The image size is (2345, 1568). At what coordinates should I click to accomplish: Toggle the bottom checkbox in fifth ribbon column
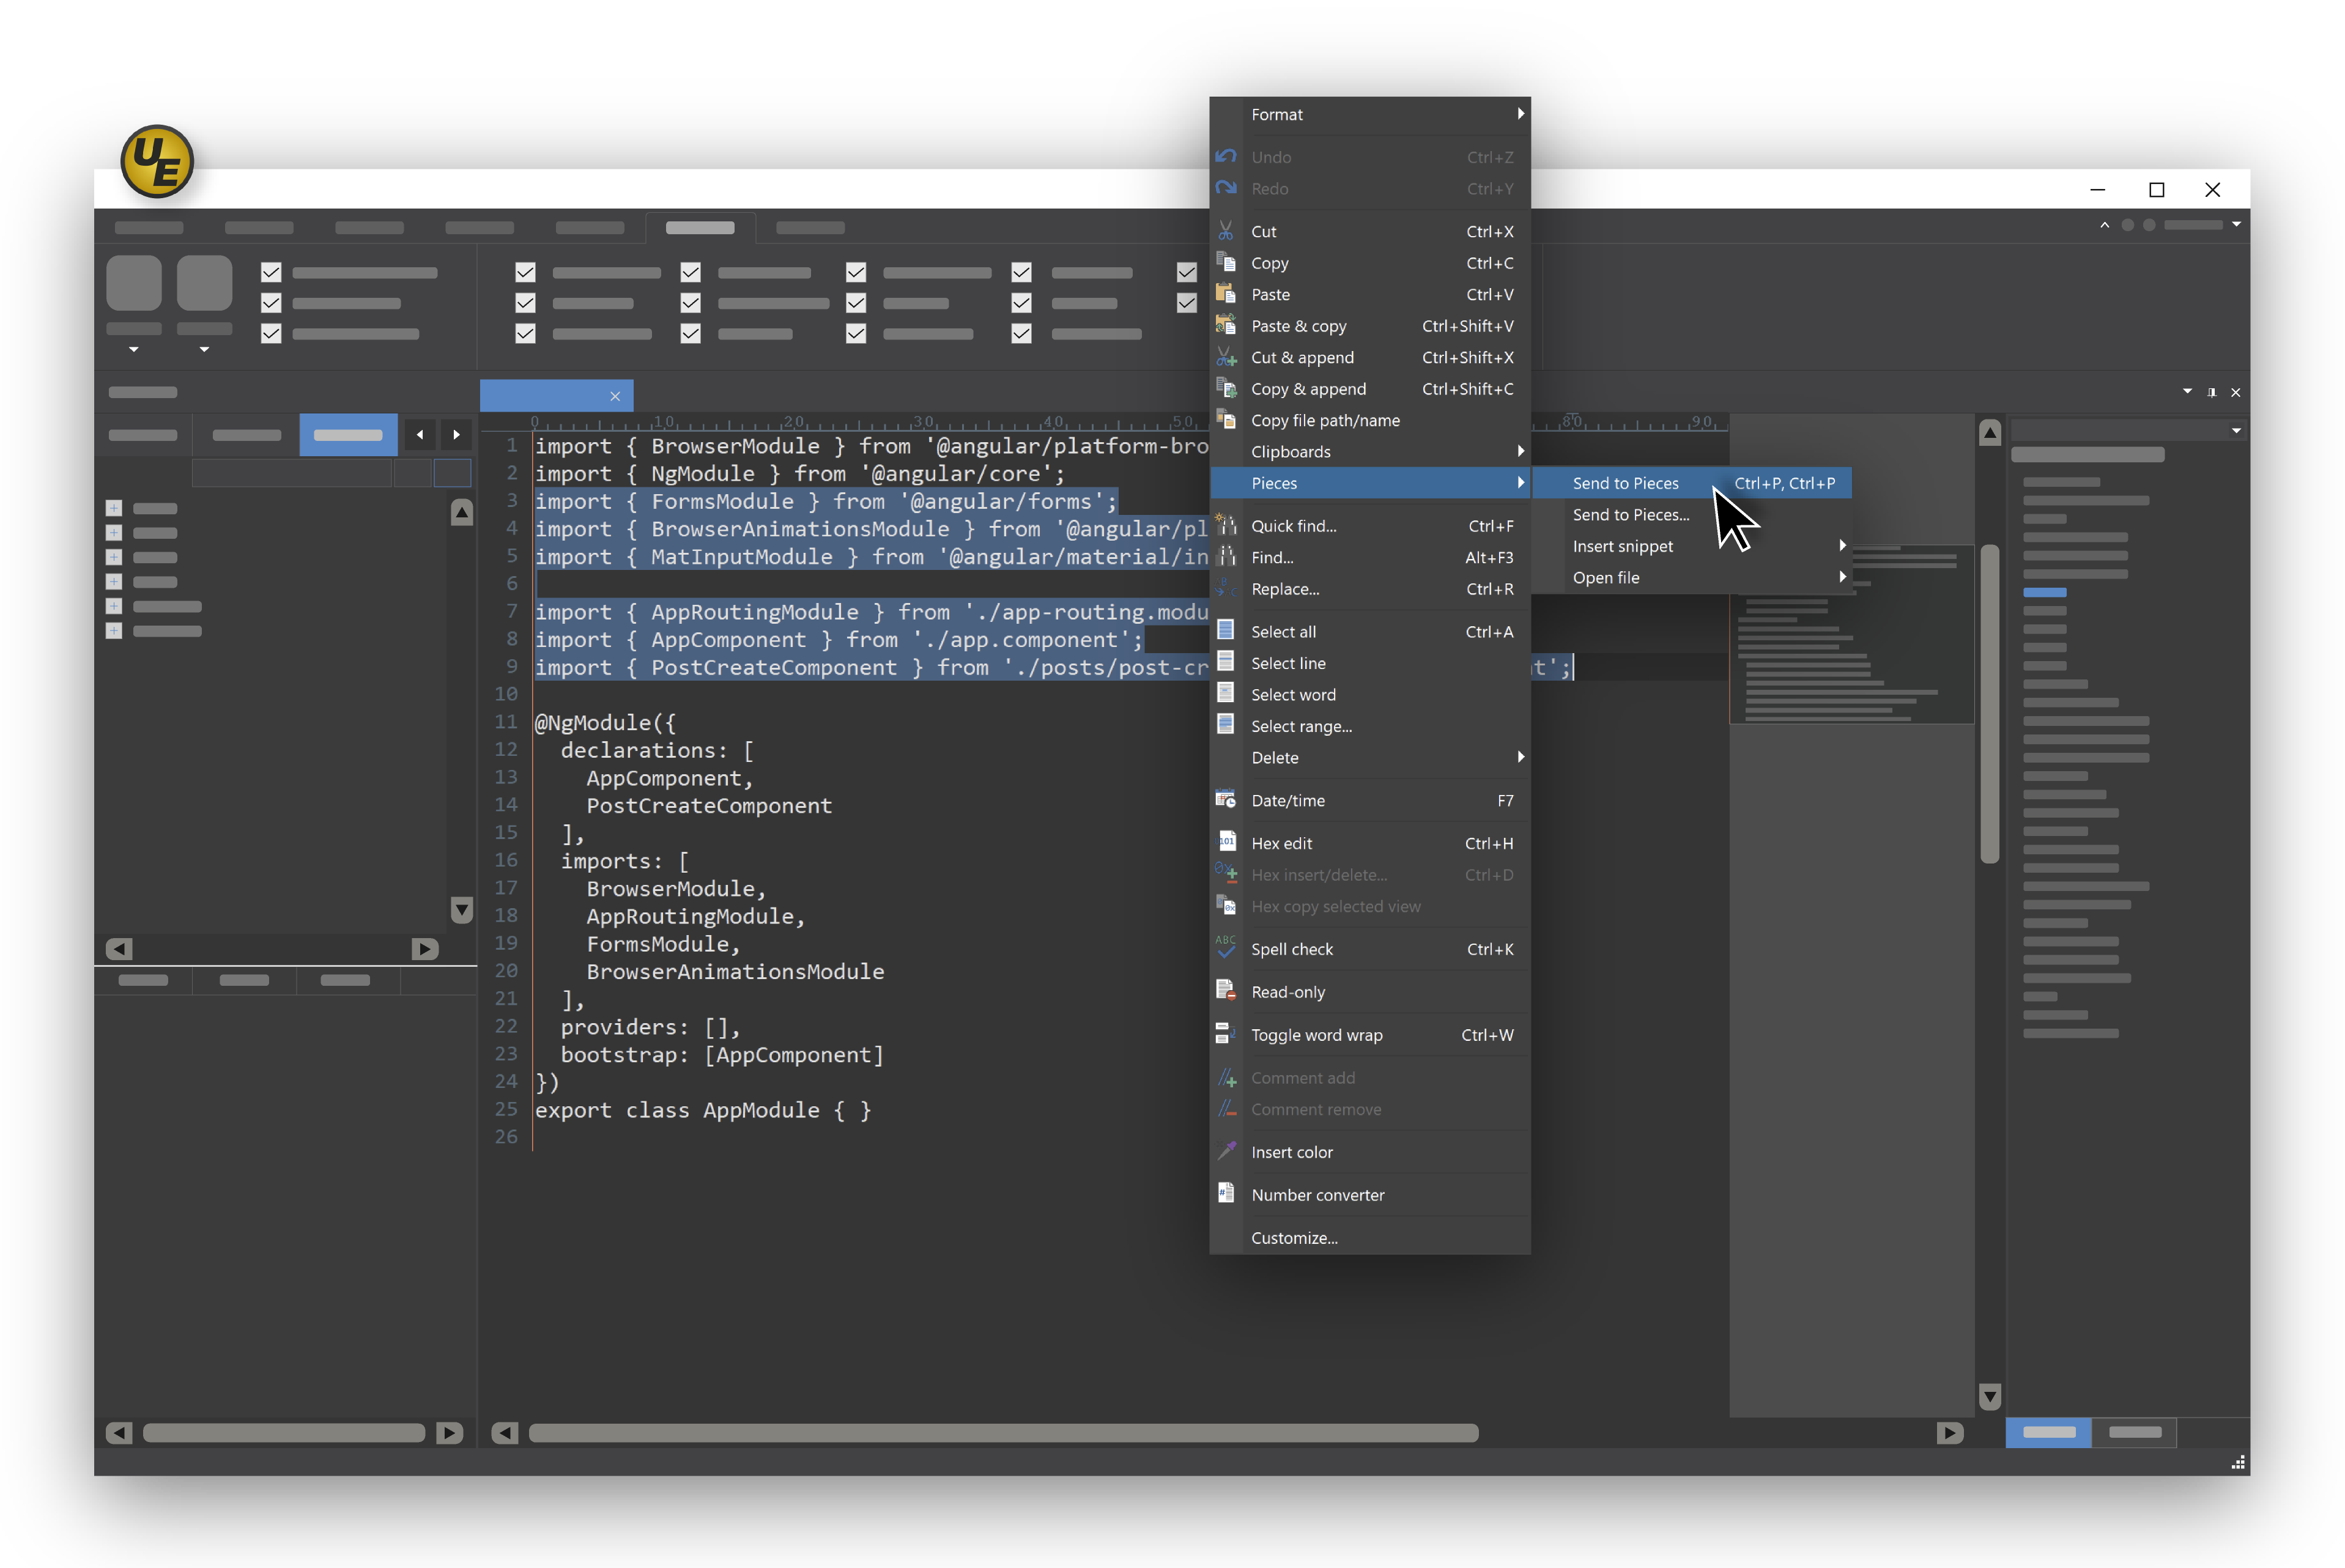click(1021, 334)
